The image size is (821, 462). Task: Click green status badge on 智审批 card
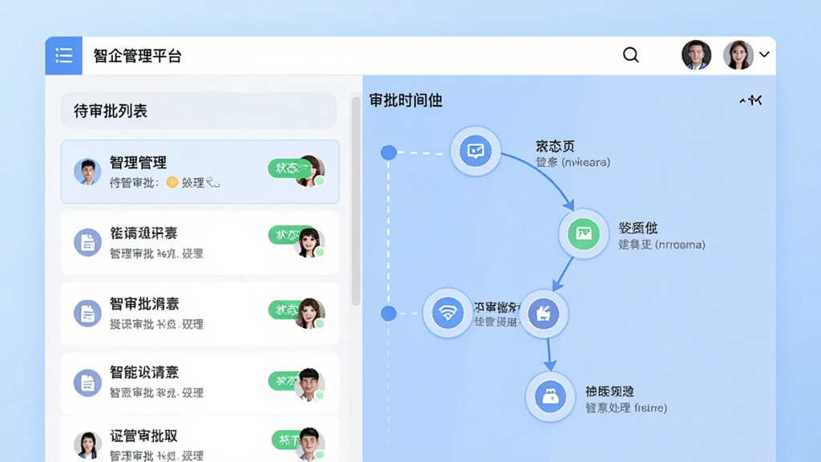point(284,310)
